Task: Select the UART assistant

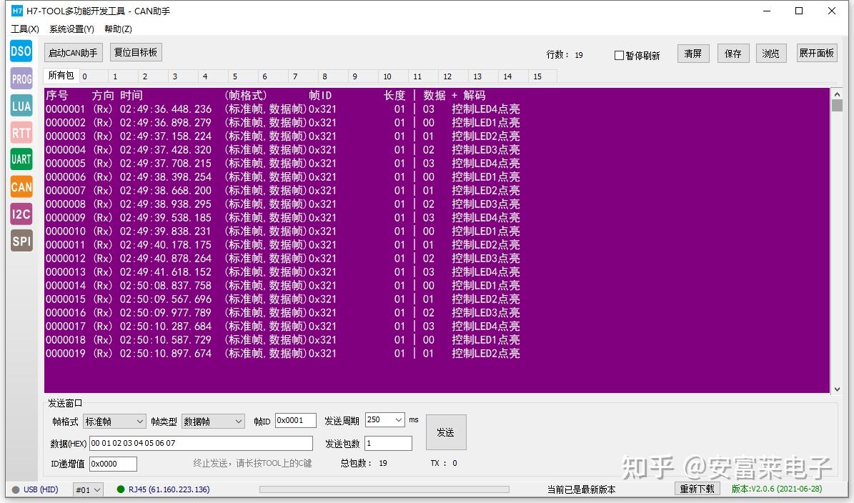Action: coord(20,159)
